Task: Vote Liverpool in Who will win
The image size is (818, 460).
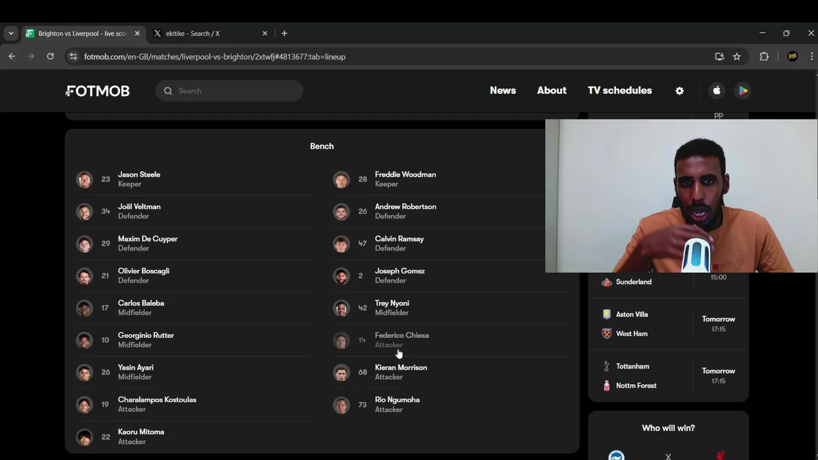Action: [720, 456]
